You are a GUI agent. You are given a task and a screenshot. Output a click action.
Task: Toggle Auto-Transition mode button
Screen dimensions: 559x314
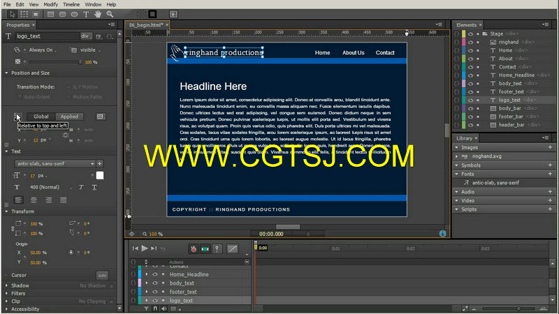pyautogui.click(x=205, y=248)
